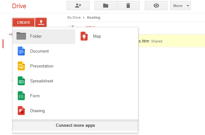Choose Spreadsheet from the create menu
The image size is (205, 135).
(44, 81)
